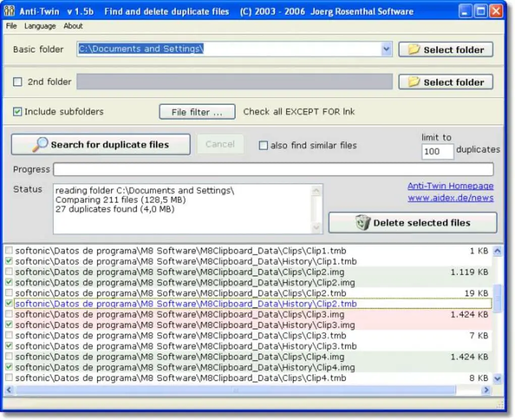Open the Basic folder dropdown arrow
515x420 pixels.
click(x=387, y=49)
